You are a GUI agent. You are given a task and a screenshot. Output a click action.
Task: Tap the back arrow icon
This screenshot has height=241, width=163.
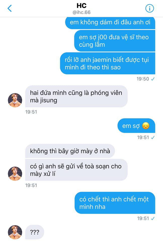pyautogui.click(x=10, y=8)
